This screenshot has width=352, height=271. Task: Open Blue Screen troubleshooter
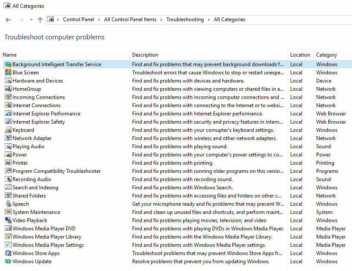point(25,73)
